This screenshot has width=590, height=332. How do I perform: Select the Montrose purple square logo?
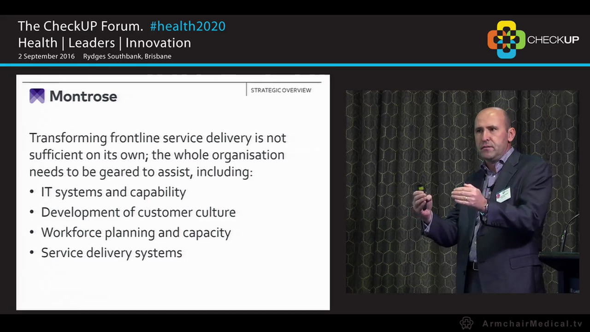[x=37, y=96]
